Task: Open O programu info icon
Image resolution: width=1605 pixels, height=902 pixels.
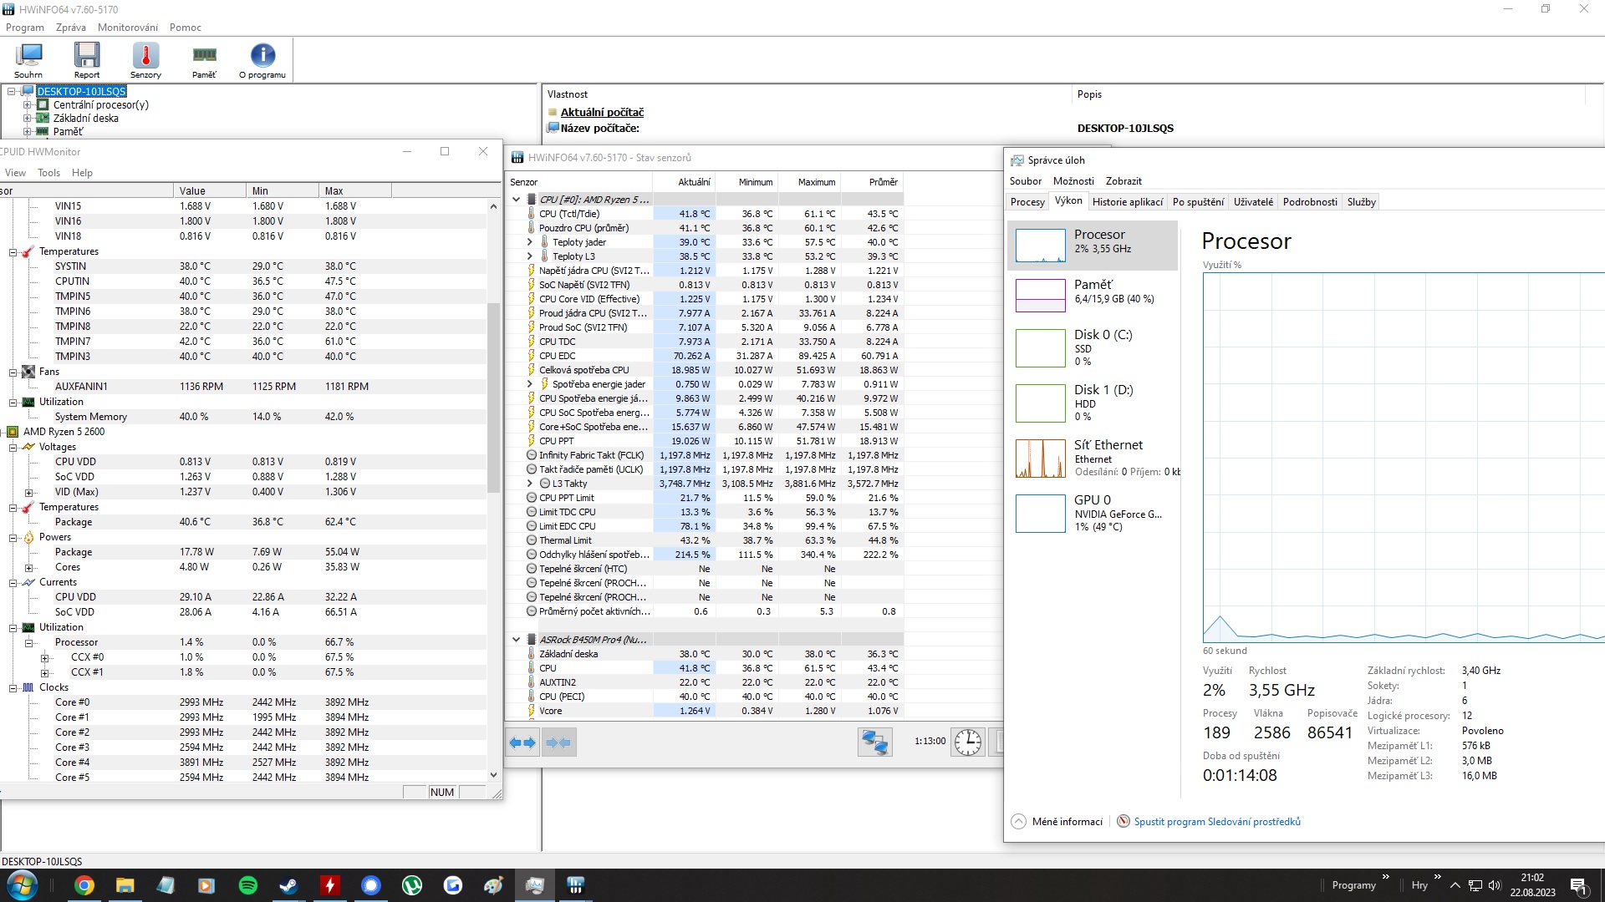Action: click(x=262, y=60)
